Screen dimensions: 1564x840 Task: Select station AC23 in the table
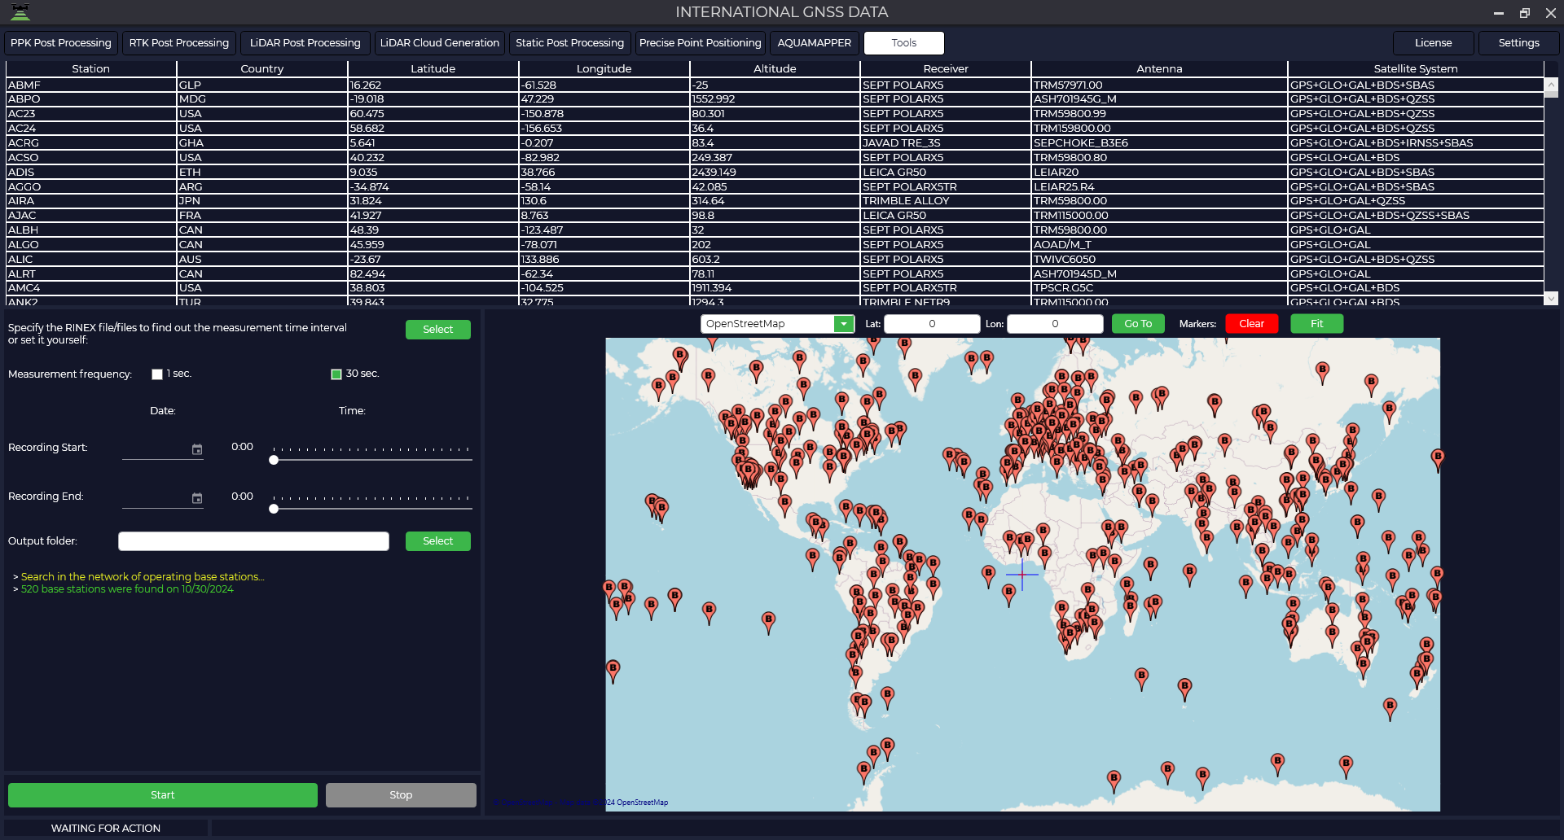91,114
